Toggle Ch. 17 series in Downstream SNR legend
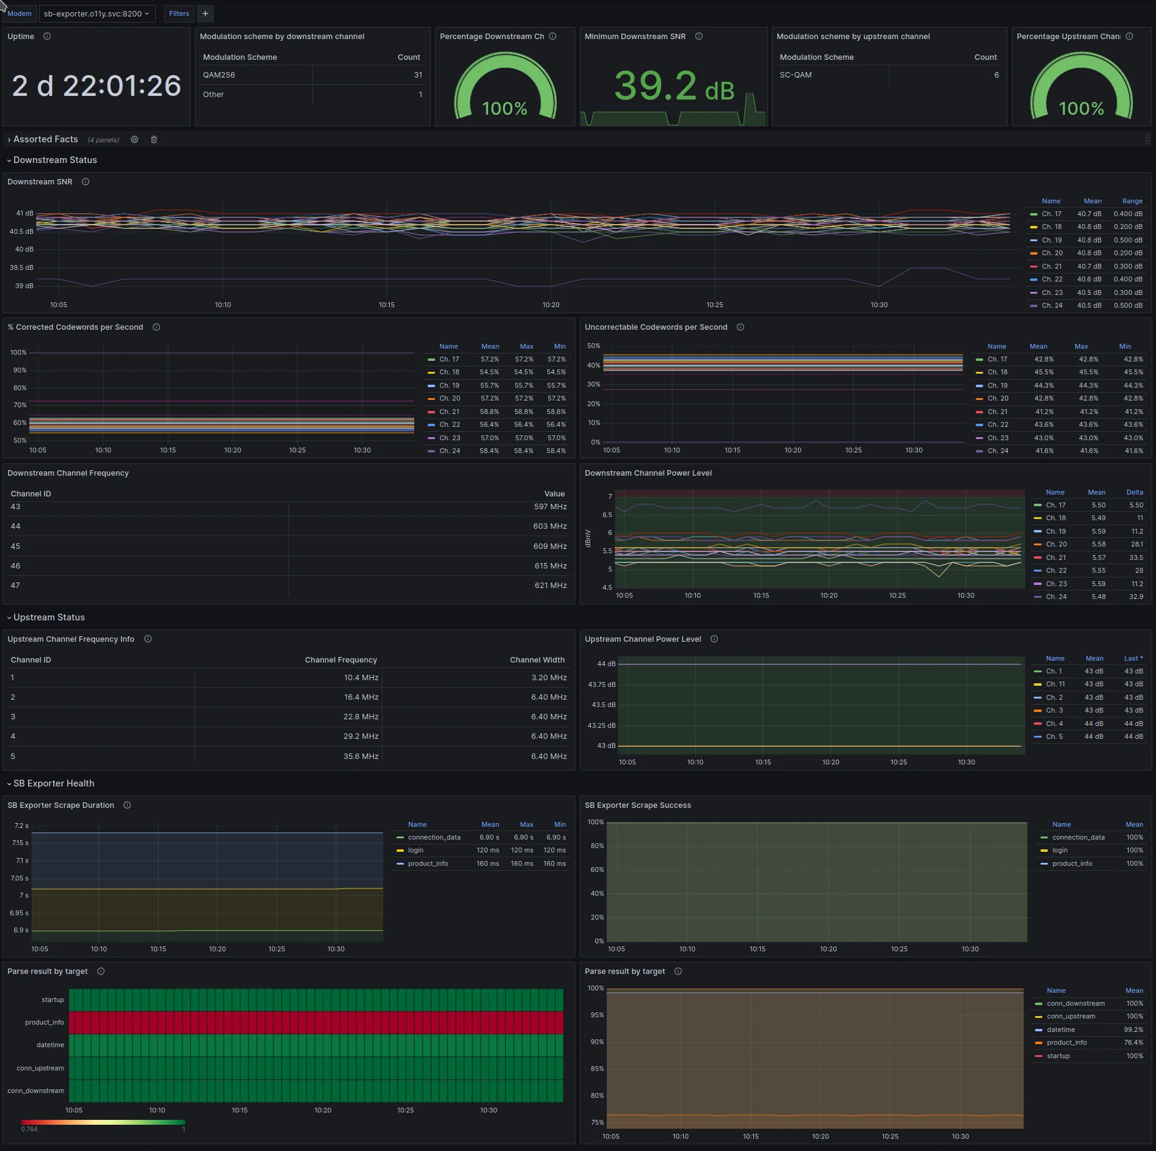Image resolution: width=1156 pixels, height=1151 pixels. pos(1051,214)
